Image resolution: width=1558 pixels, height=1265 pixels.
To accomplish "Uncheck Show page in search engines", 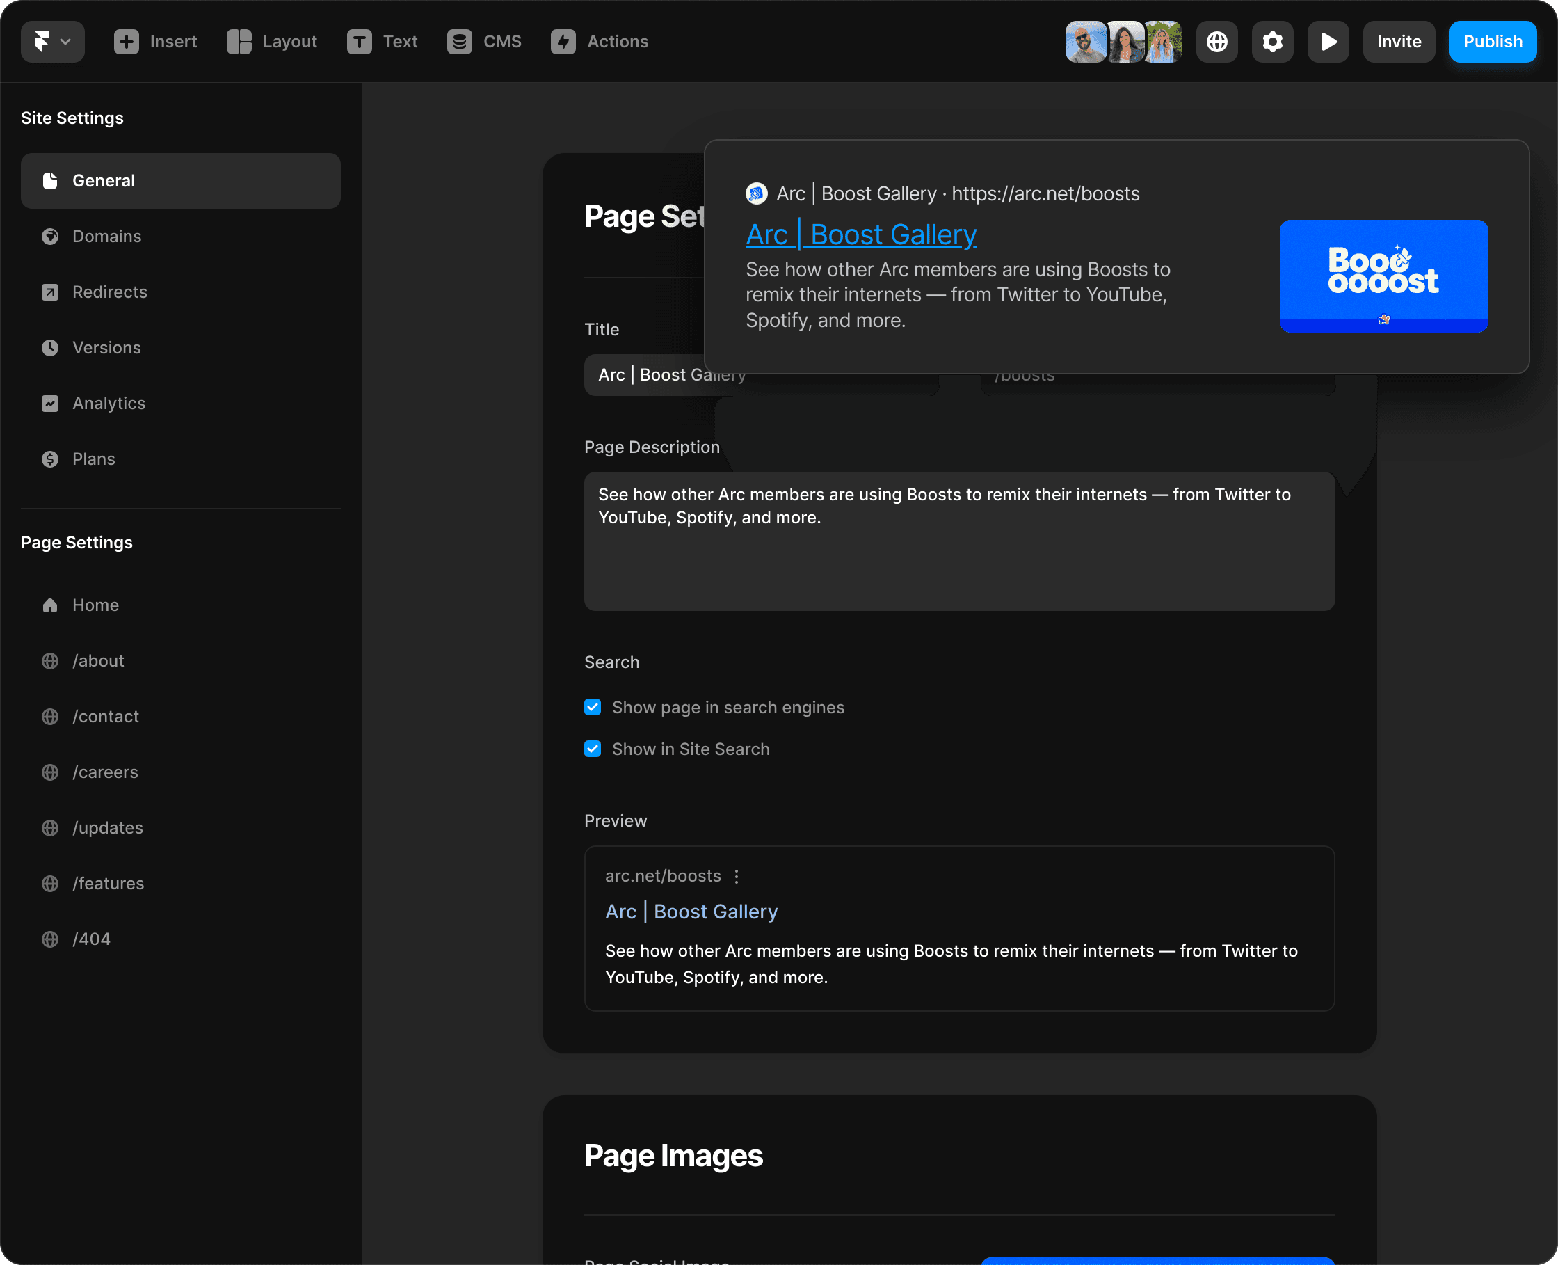I will (x=593, y=708).
